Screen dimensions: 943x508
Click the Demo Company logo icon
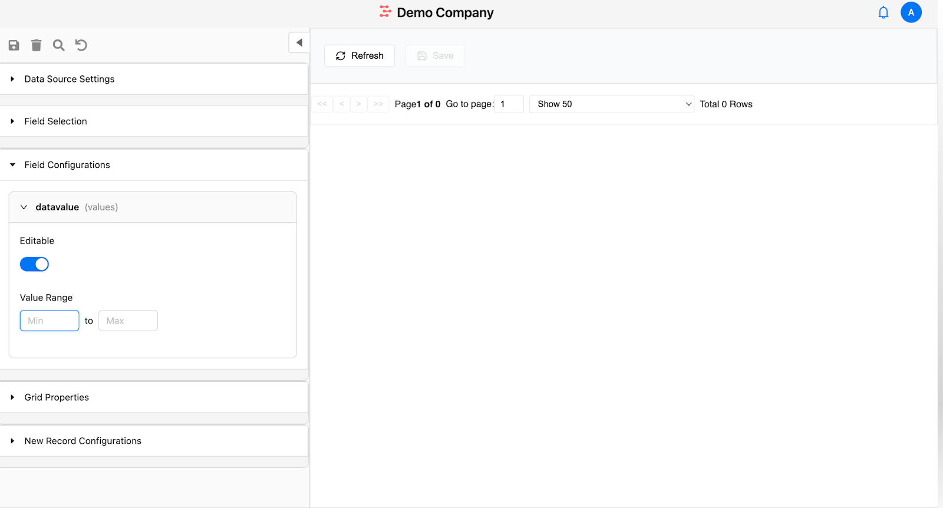(x=385, y=12)
